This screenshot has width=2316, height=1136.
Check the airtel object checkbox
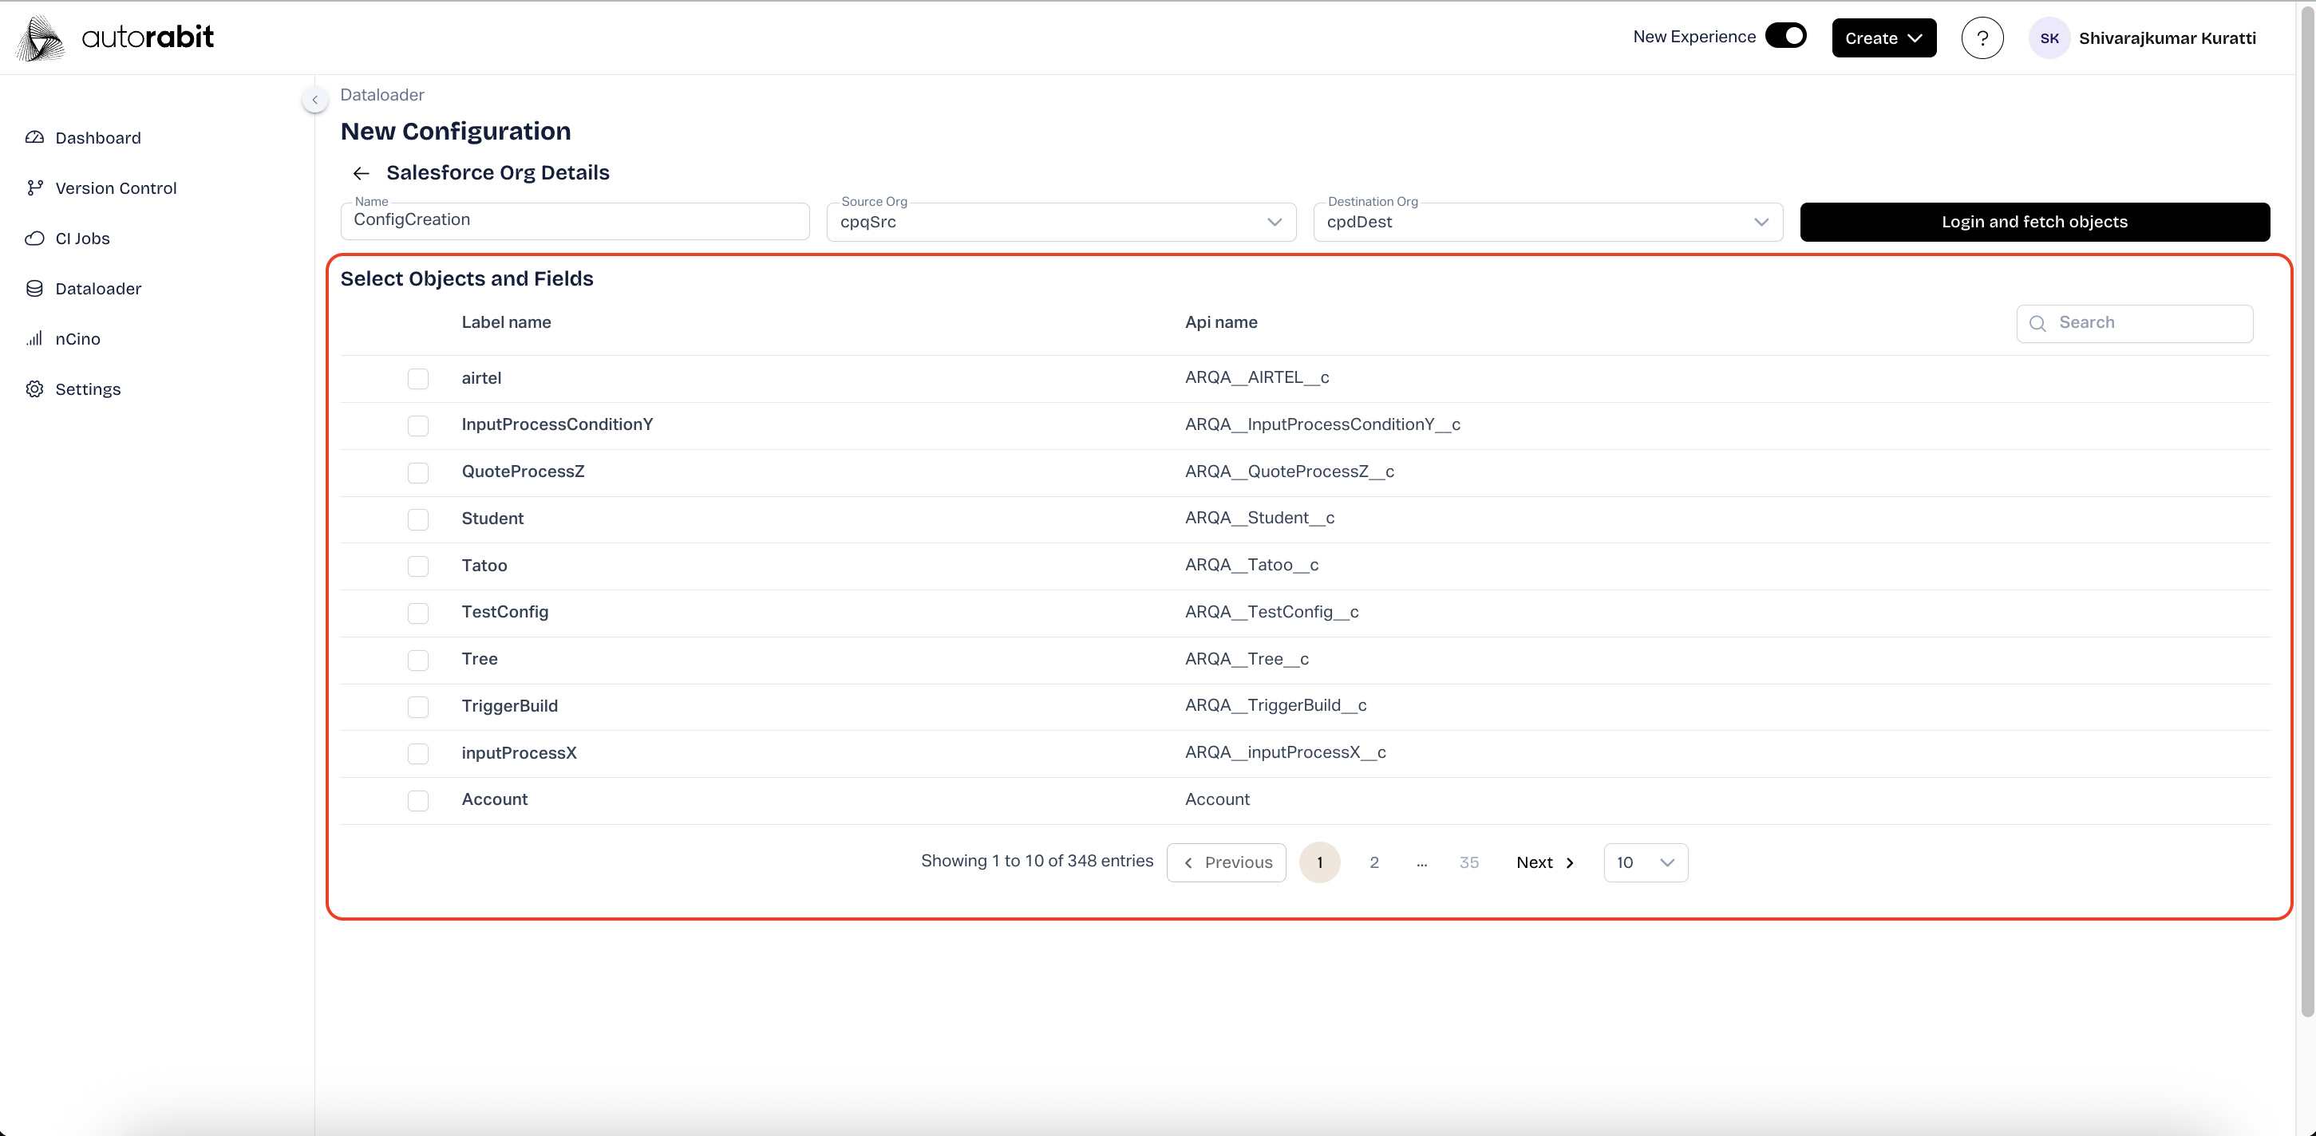click(418, 378)
